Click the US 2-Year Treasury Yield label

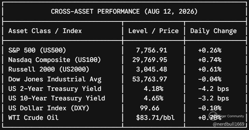[x=55, y=89]
